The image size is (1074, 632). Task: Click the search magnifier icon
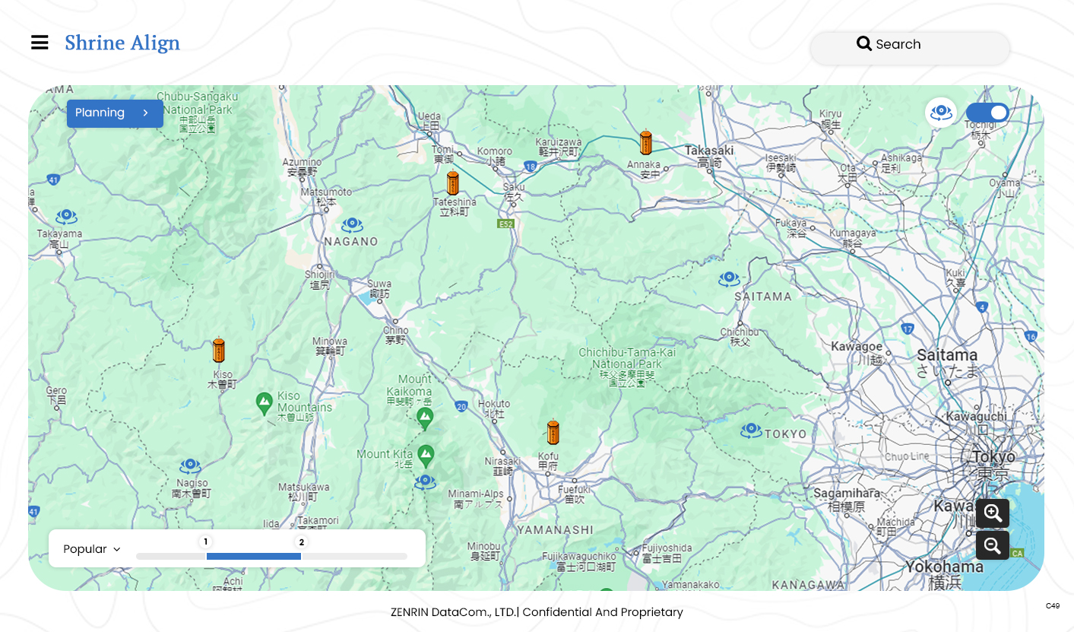pyautogui.click(x=864, y=44)
